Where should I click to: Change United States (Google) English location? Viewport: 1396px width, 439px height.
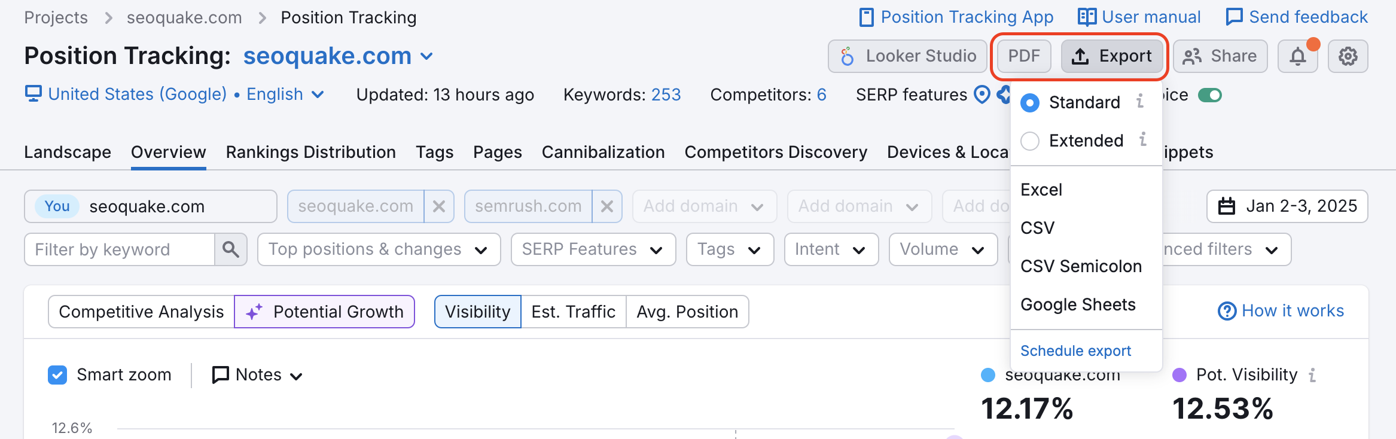tap(175, 94)
